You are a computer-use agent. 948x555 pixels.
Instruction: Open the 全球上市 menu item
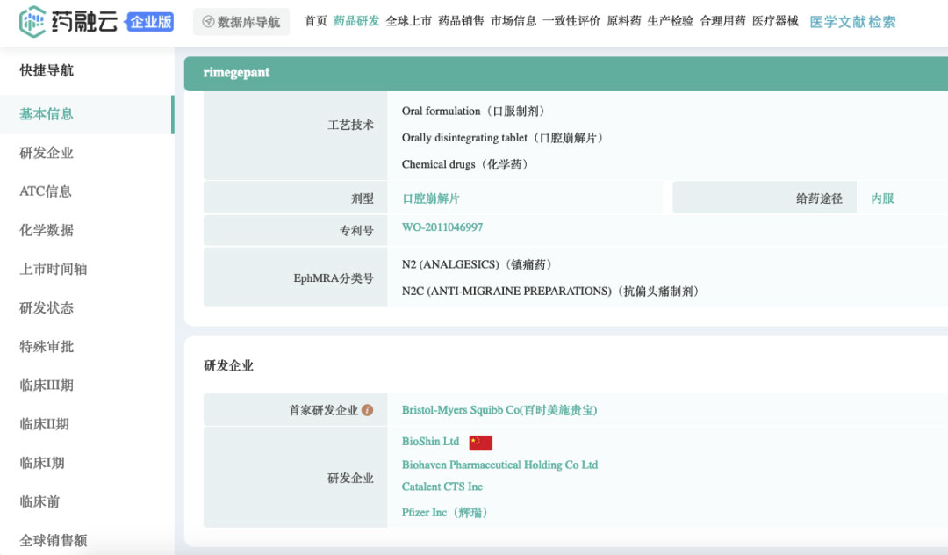click(x=408, y=21)
